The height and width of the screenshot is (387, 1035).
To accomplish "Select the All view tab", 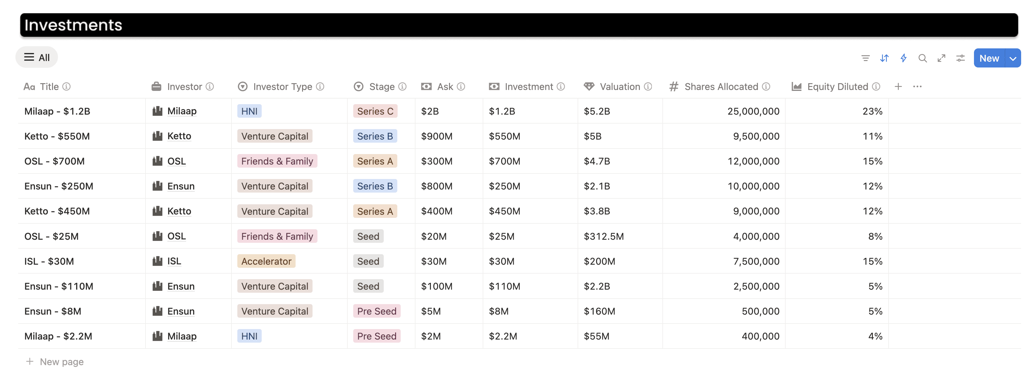I will point(37,57).
